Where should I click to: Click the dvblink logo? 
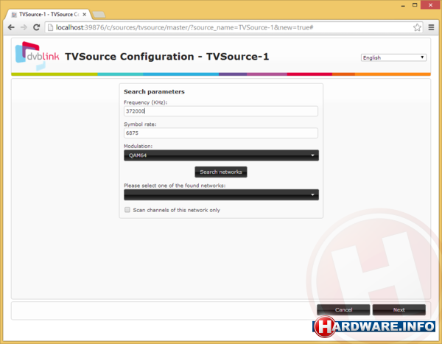(x=37, y=56)
